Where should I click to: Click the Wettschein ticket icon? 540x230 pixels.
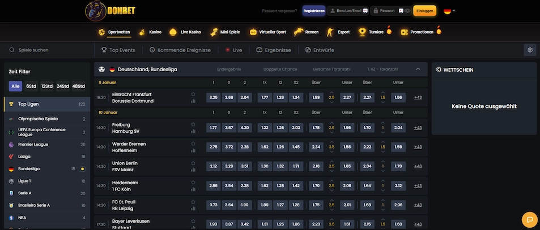pos(439,70)
